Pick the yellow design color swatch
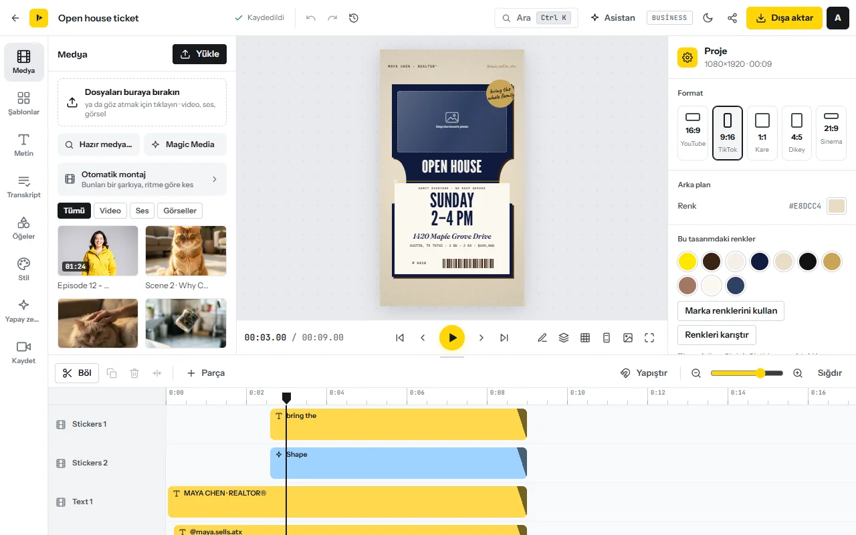This screenshot has width=856, height=535. pyautogui.click(x=687, y=261)
